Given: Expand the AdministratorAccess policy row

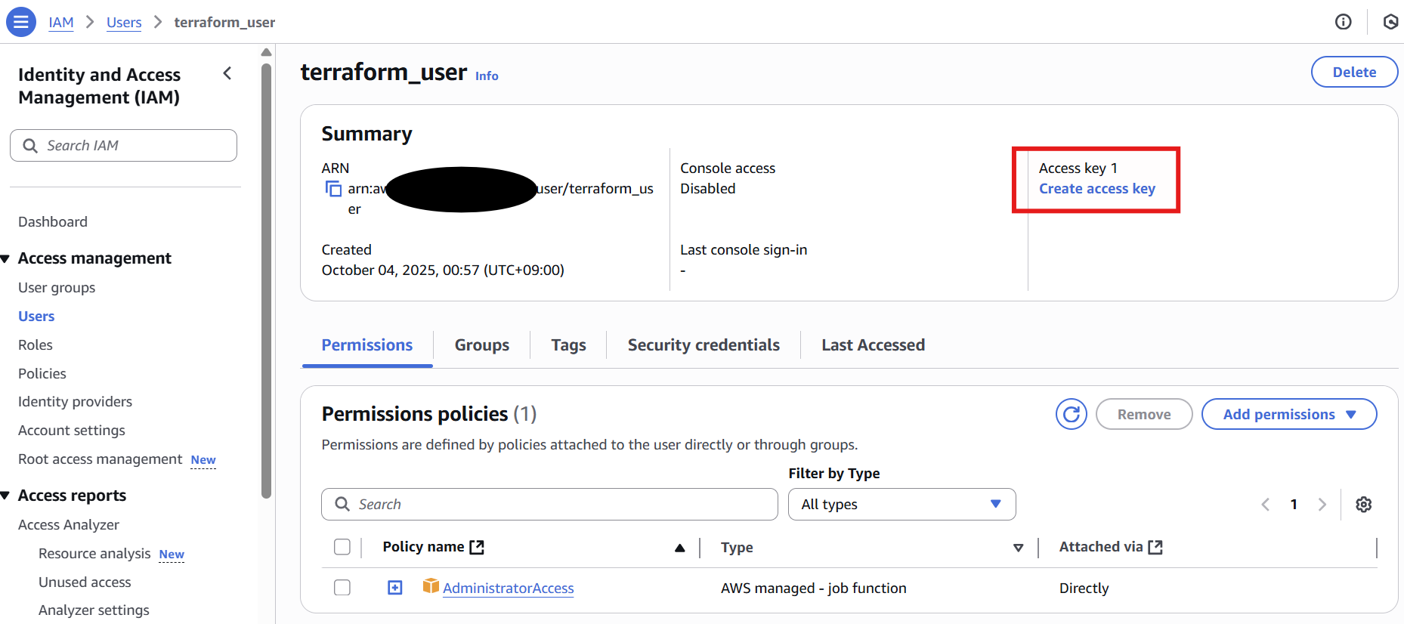Looking at the screenshot, I should click(395, 588).
